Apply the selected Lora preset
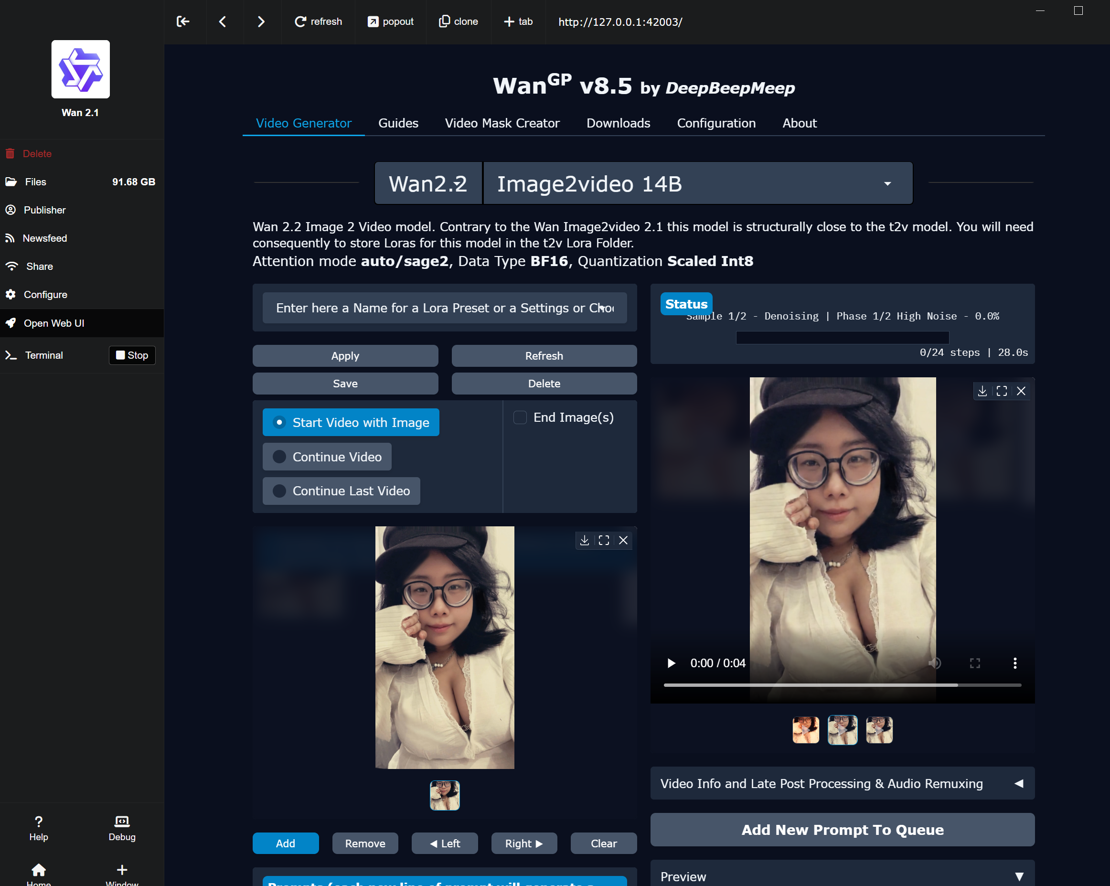The height and width of the screenshot is (886, 1110). pos(345,356)
